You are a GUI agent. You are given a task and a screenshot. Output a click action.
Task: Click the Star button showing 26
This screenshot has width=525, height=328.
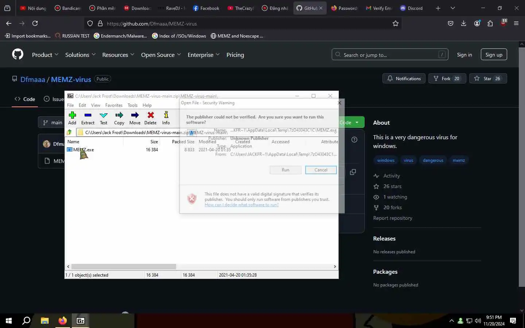coord(488,78)
